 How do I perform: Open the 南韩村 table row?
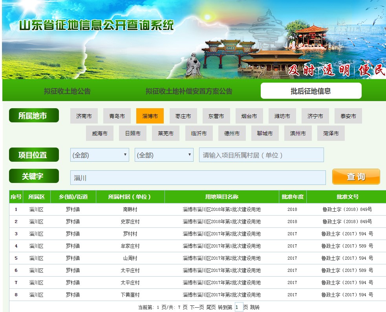(x=130, y=209)
